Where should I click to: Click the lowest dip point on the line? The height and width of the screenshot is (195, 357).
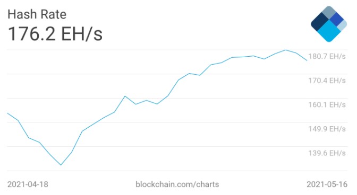61,165
